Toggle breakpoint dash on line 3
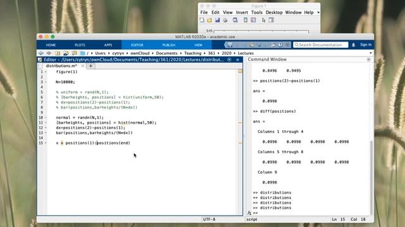 46,82
